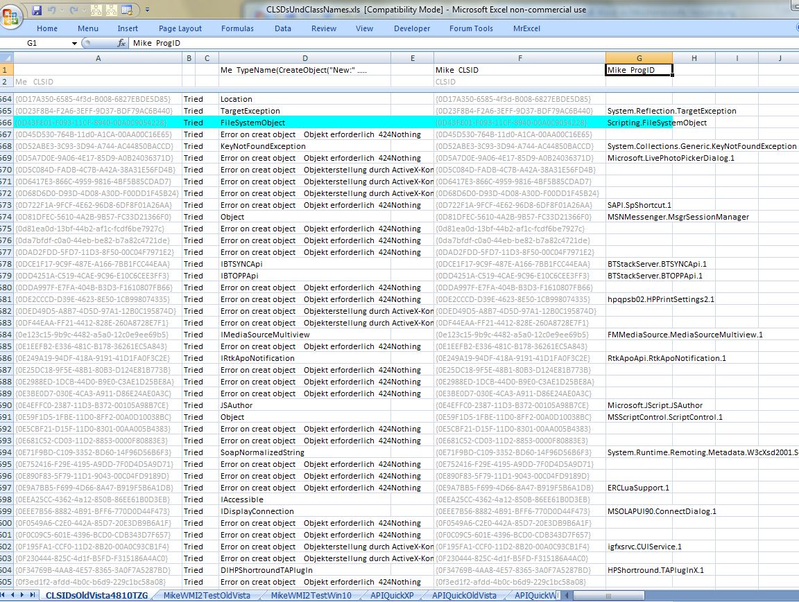Open the Home ribbon tab

point(47,28)
